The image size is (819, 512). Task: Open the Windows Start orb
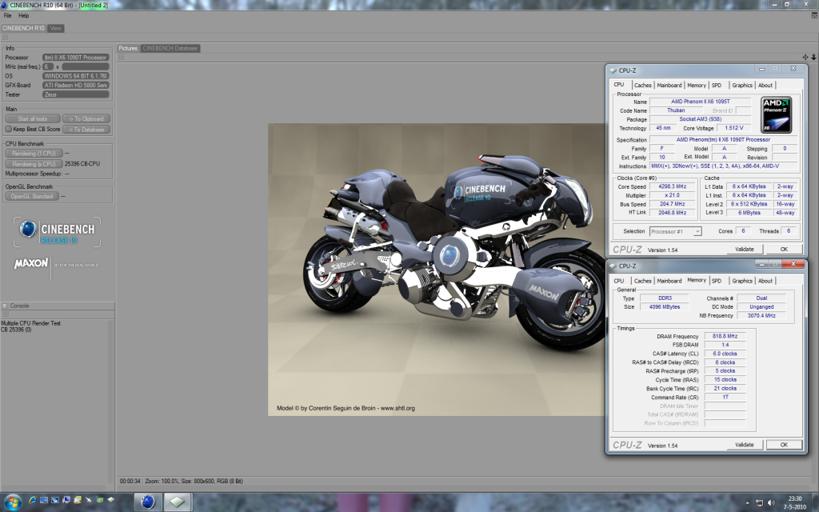(13, 502)
